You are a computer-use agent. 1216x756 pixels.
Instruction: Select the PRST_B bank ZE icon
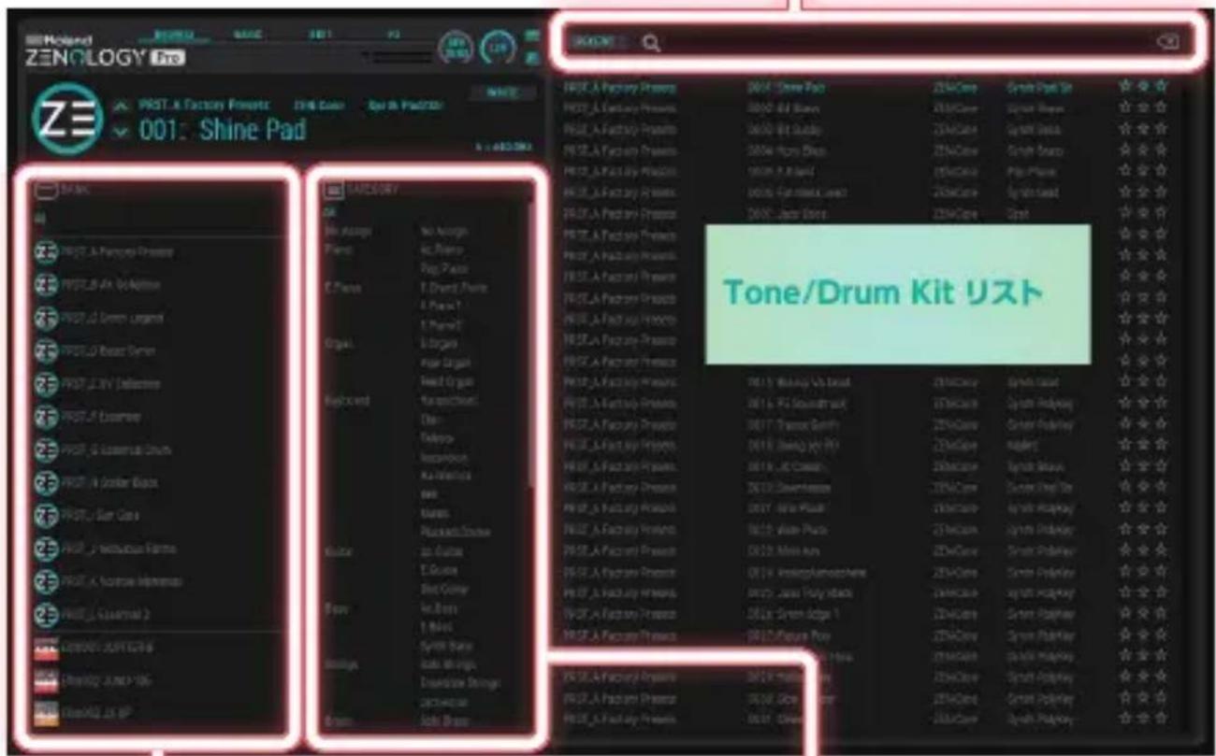coord(46,284)
